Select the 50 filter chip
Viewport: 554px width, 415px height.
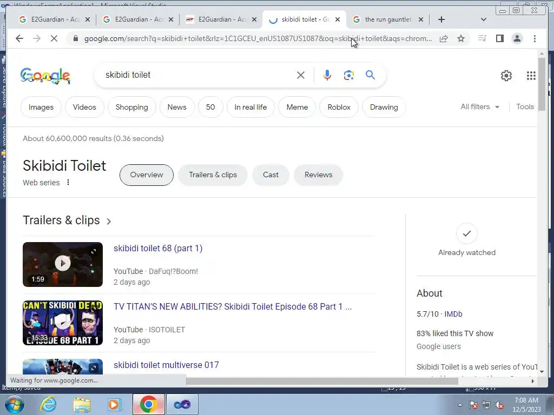pos(210,107)
